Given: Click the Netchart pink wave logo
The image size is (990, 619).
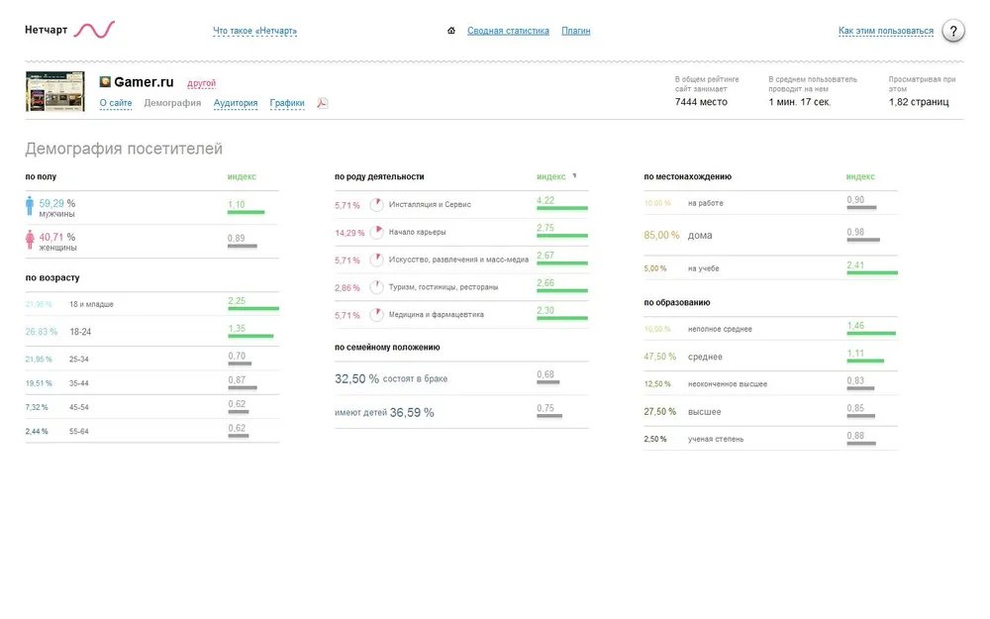Looking at the screenshot, I should click(95, 30).
